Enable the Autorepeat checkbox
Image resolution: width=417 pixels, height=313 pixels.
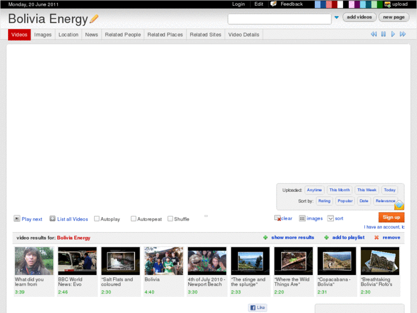point(134,219)
